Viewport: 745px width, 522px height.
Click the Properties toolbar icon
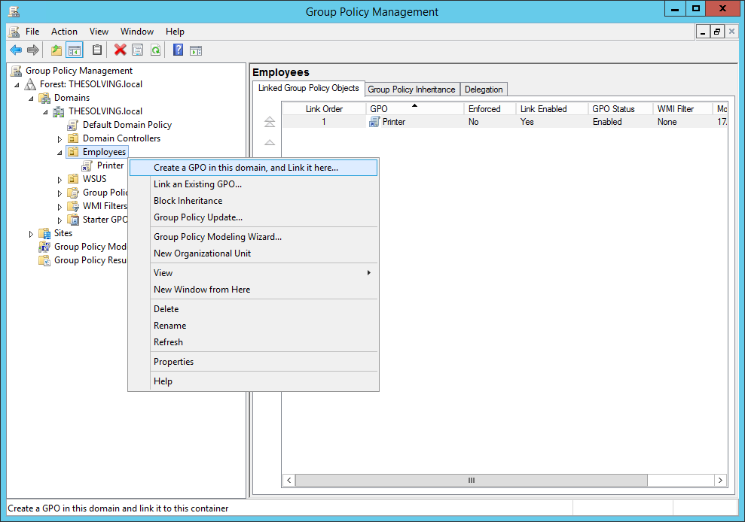(x=137, y=50)
